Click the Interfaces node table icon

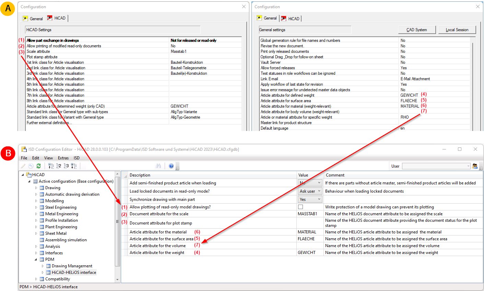pos(42,253)
